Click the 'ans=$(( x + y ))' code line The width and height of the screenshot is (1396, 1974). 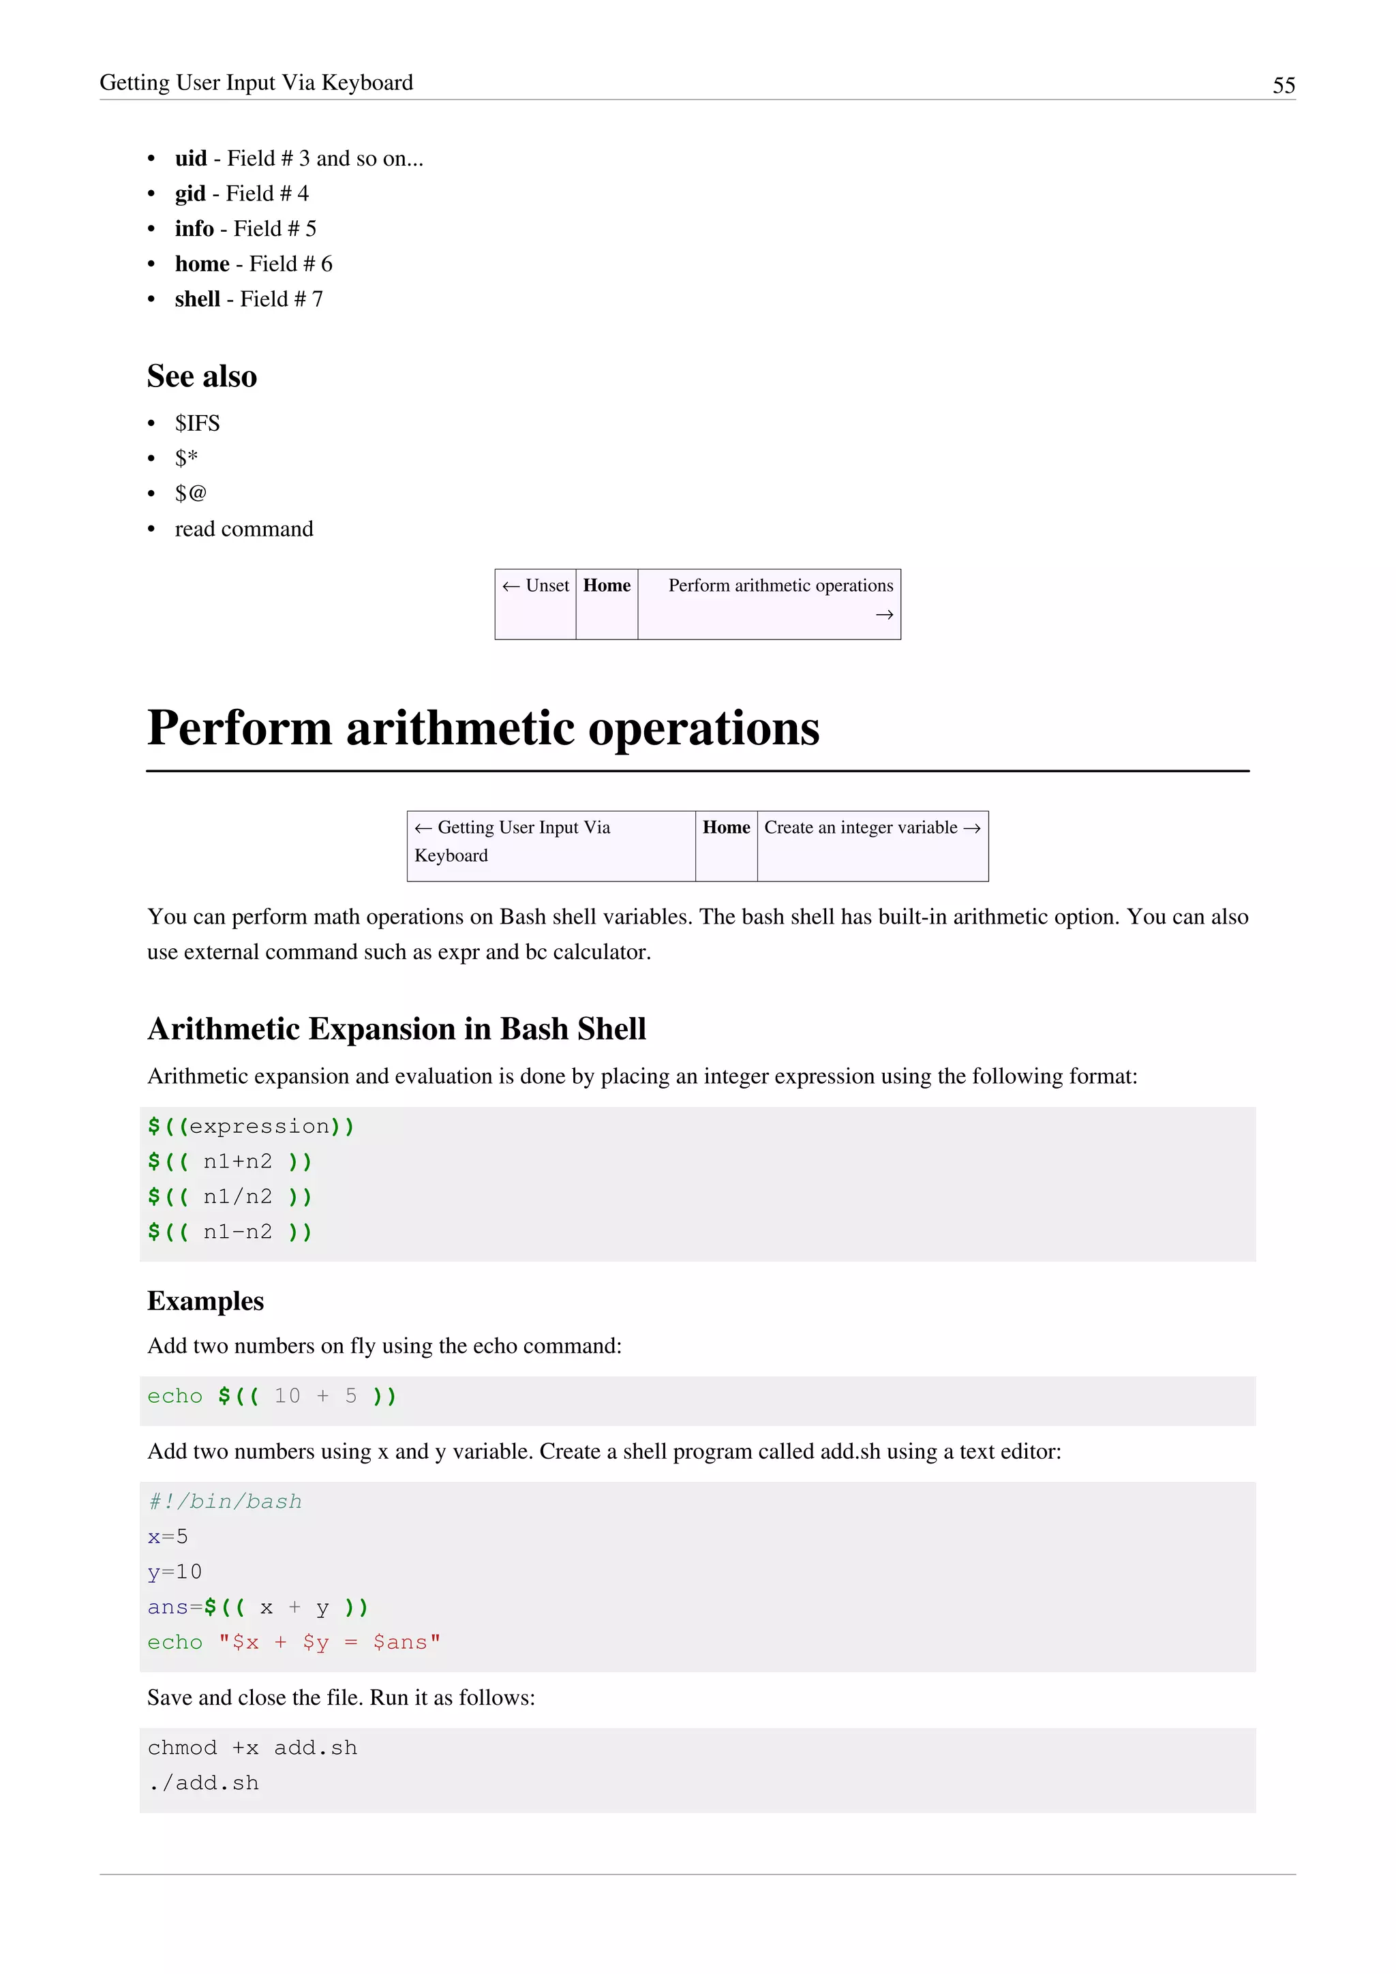258,1608
